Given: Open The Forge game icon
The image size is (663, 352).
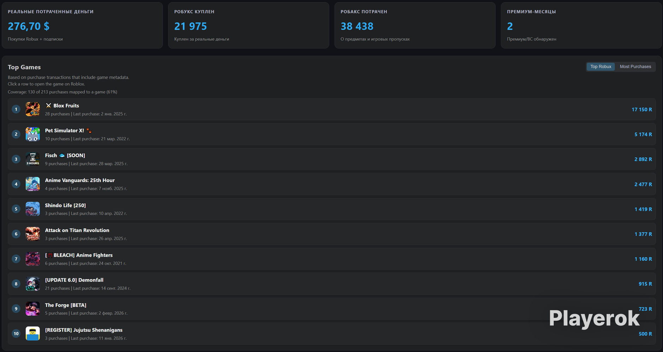Looking at the screenshot, I should [32, 309].
